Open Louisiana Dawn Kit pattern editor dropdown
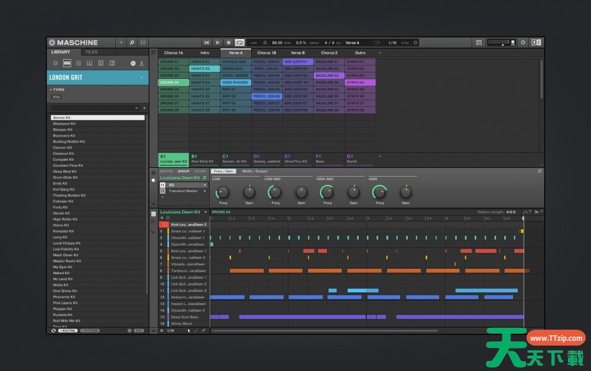This screenshot has width=591, height=371. [206, 212]
